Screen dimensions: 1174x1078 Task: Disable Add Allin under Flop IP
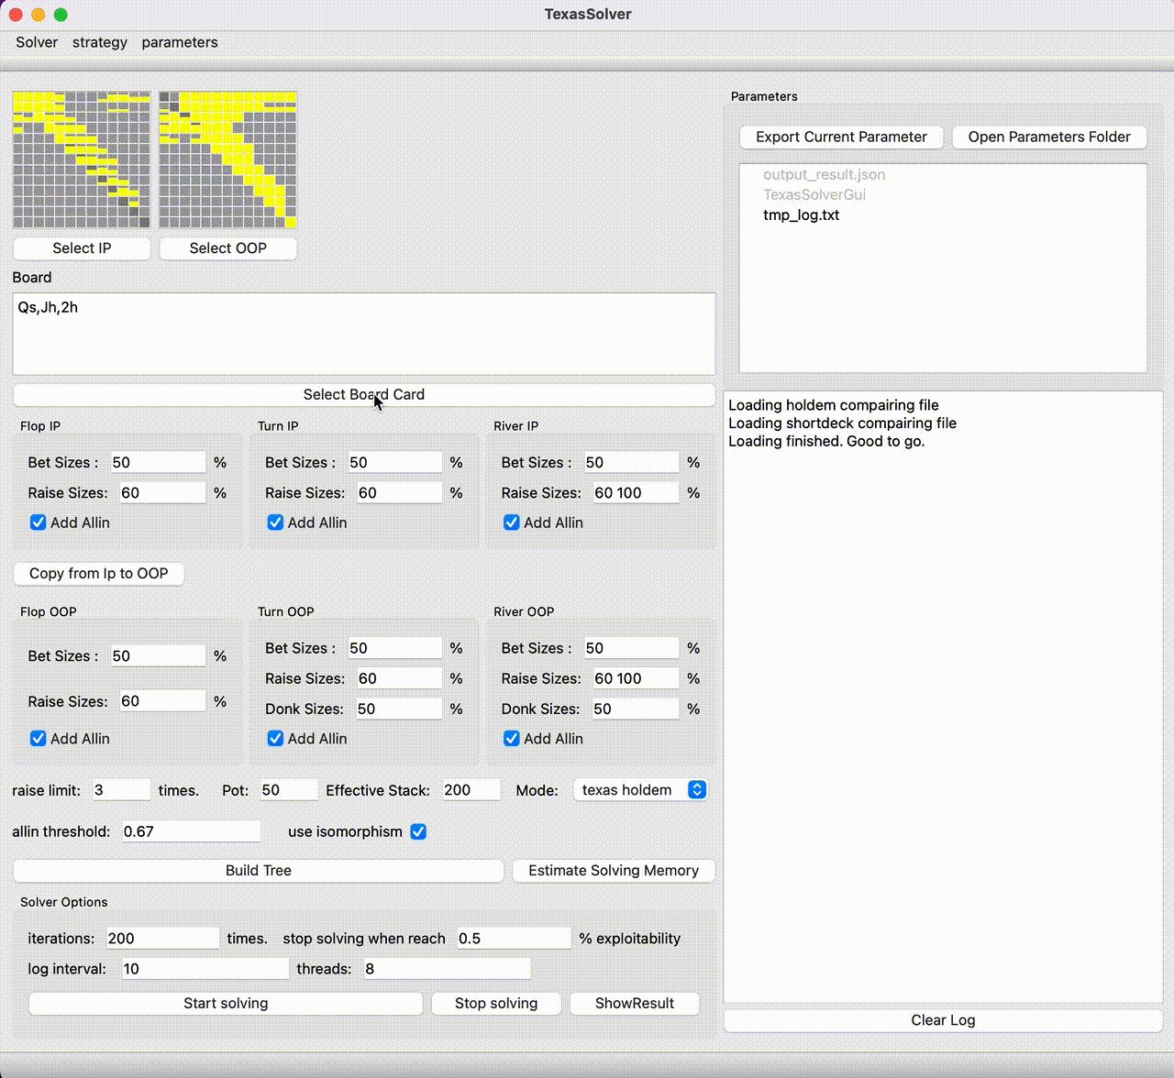tap(38, 522)
